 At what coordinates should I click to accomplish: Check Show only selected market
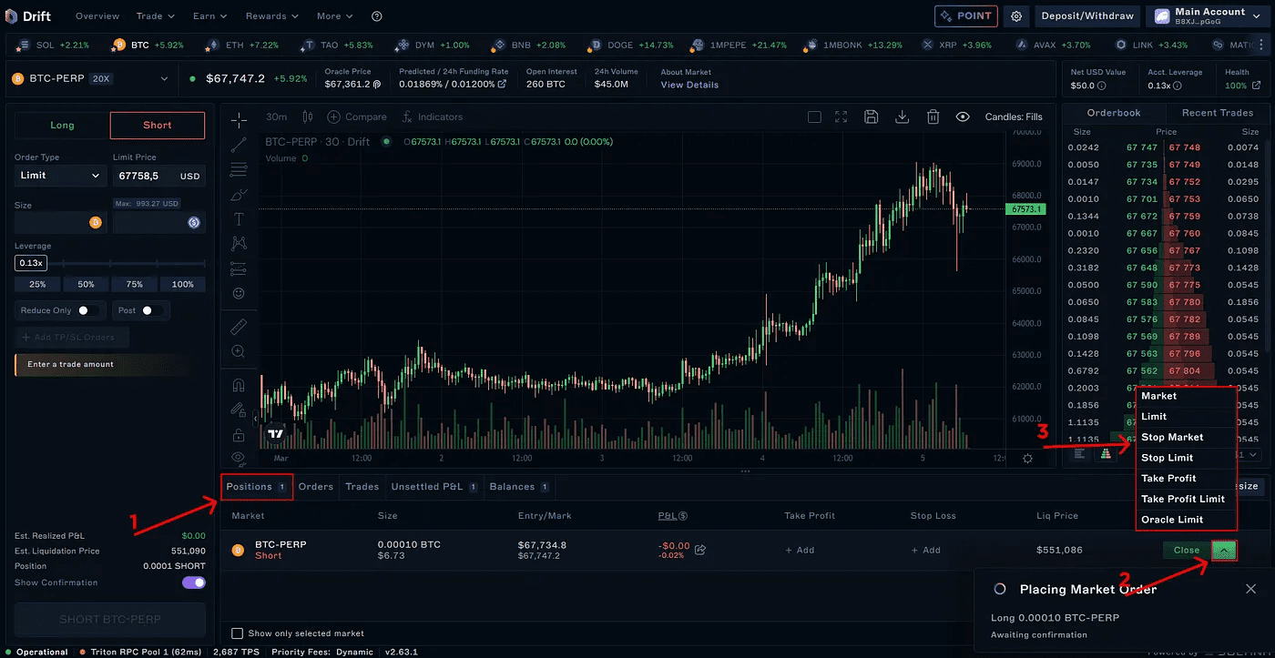click(238, 633)
